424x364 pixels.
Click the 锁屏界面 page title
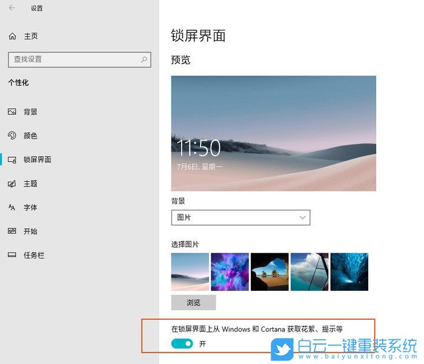click(198, 36)
